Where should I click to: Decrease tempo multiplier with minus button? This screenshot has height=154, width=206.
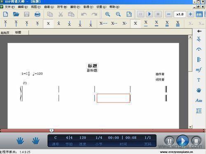(x=169, y=14)
